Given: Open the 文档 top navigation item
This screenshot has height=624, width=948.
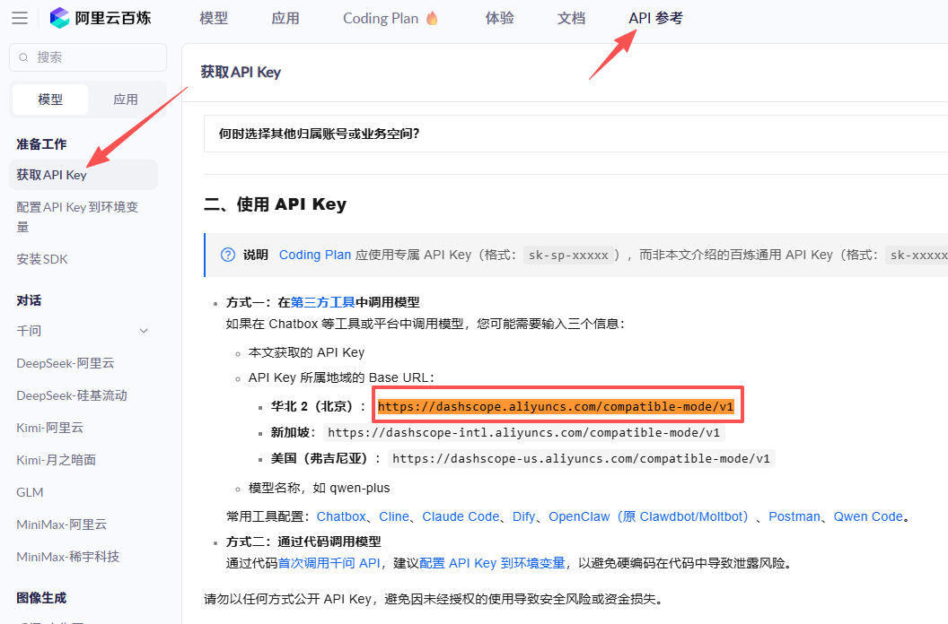Looking at the screenshot, I should click(571, 18).
